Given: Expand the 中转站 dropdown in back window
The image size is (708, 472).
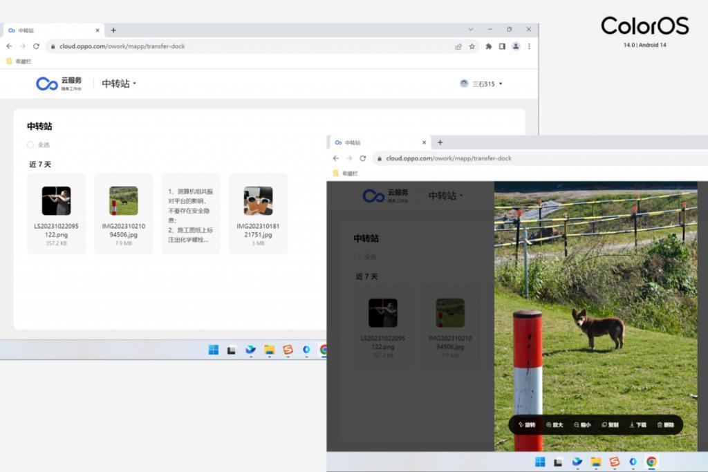Looking at the screenshot, I should 119,84.
